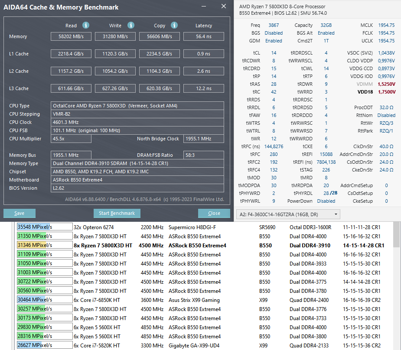
Task: Click BIOS Version value L2.62
Action: [137, 188]
